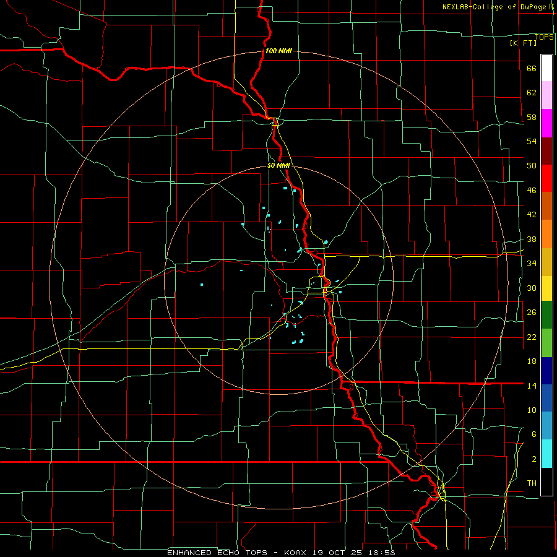Click the bright red legend swatch

[546, 178]
